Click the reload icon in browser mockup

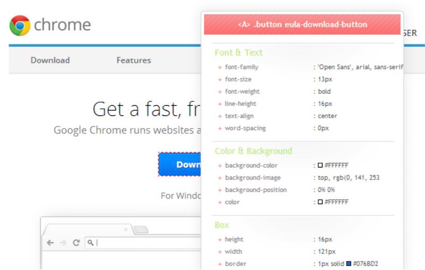click(x=76, y=242)
